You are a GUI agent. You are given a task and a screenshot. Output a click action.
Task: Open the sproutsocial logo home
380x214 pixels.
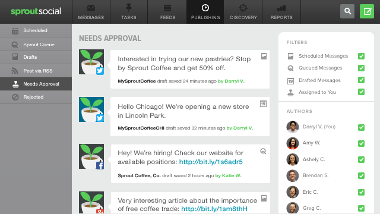click(36, 11)
